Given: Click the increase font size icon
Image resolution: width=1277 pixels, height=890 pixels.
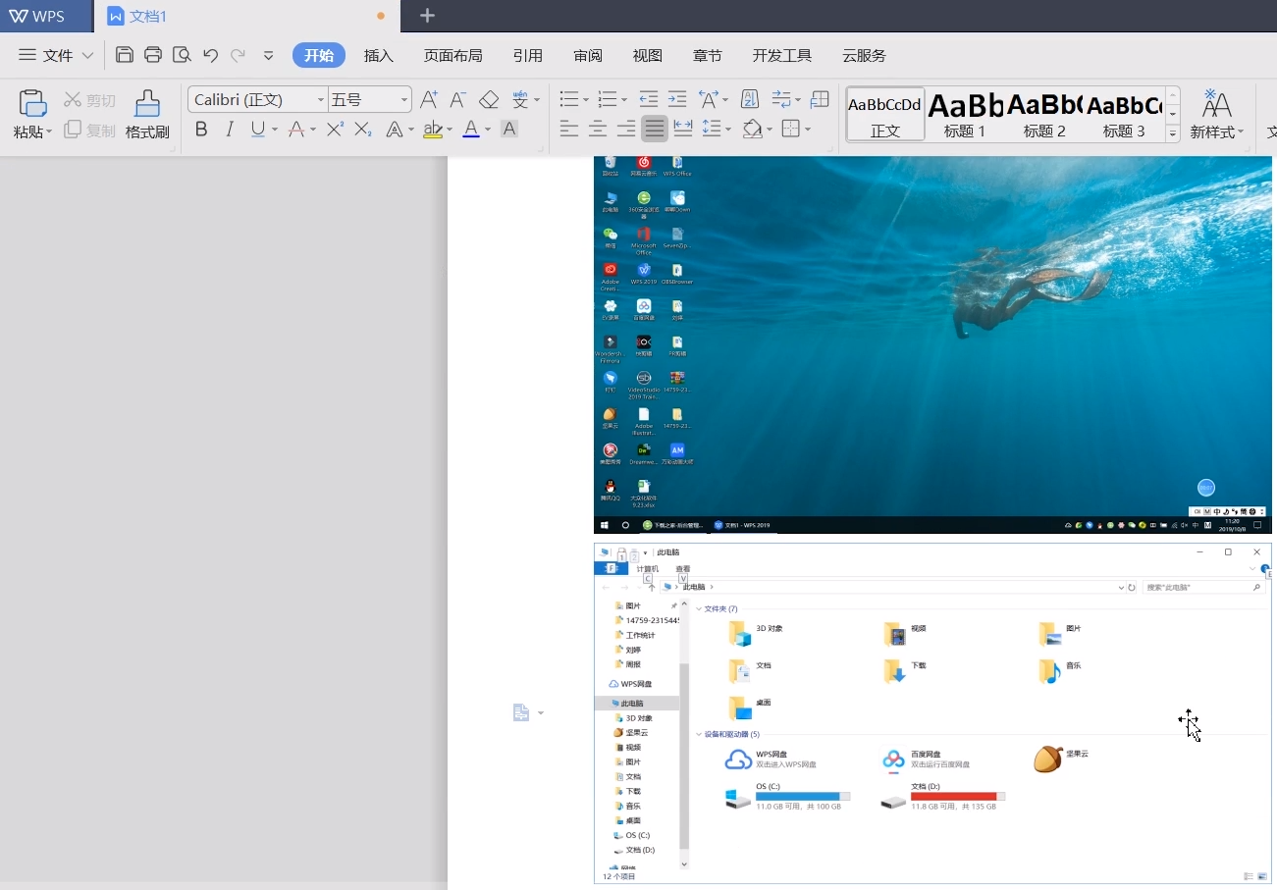Looking at the screenshot, I should point(428,99).
